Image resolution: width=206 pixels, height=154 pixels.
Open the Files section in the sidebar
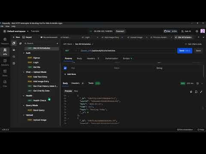[x=5, y=83]
